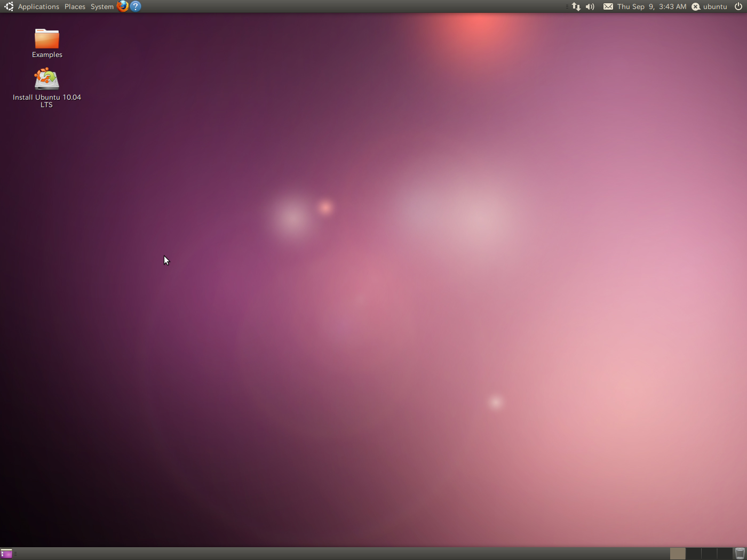Switch to the second workspace
Screen dimensions: 747x560
tap(694, 554)
